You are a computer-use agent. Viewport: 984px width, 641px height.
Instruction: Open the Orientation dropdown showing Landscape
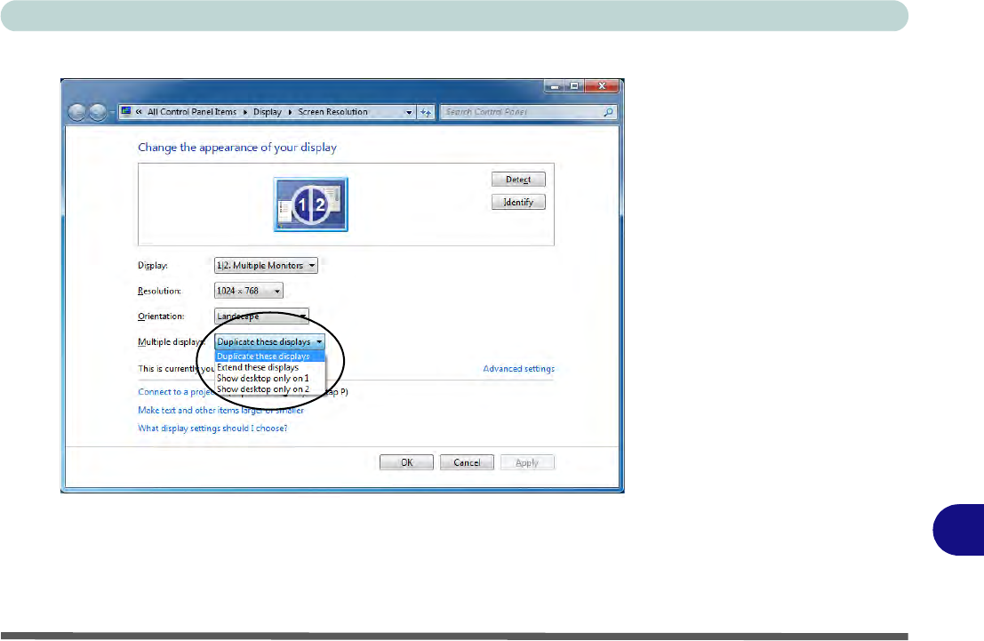261,316
